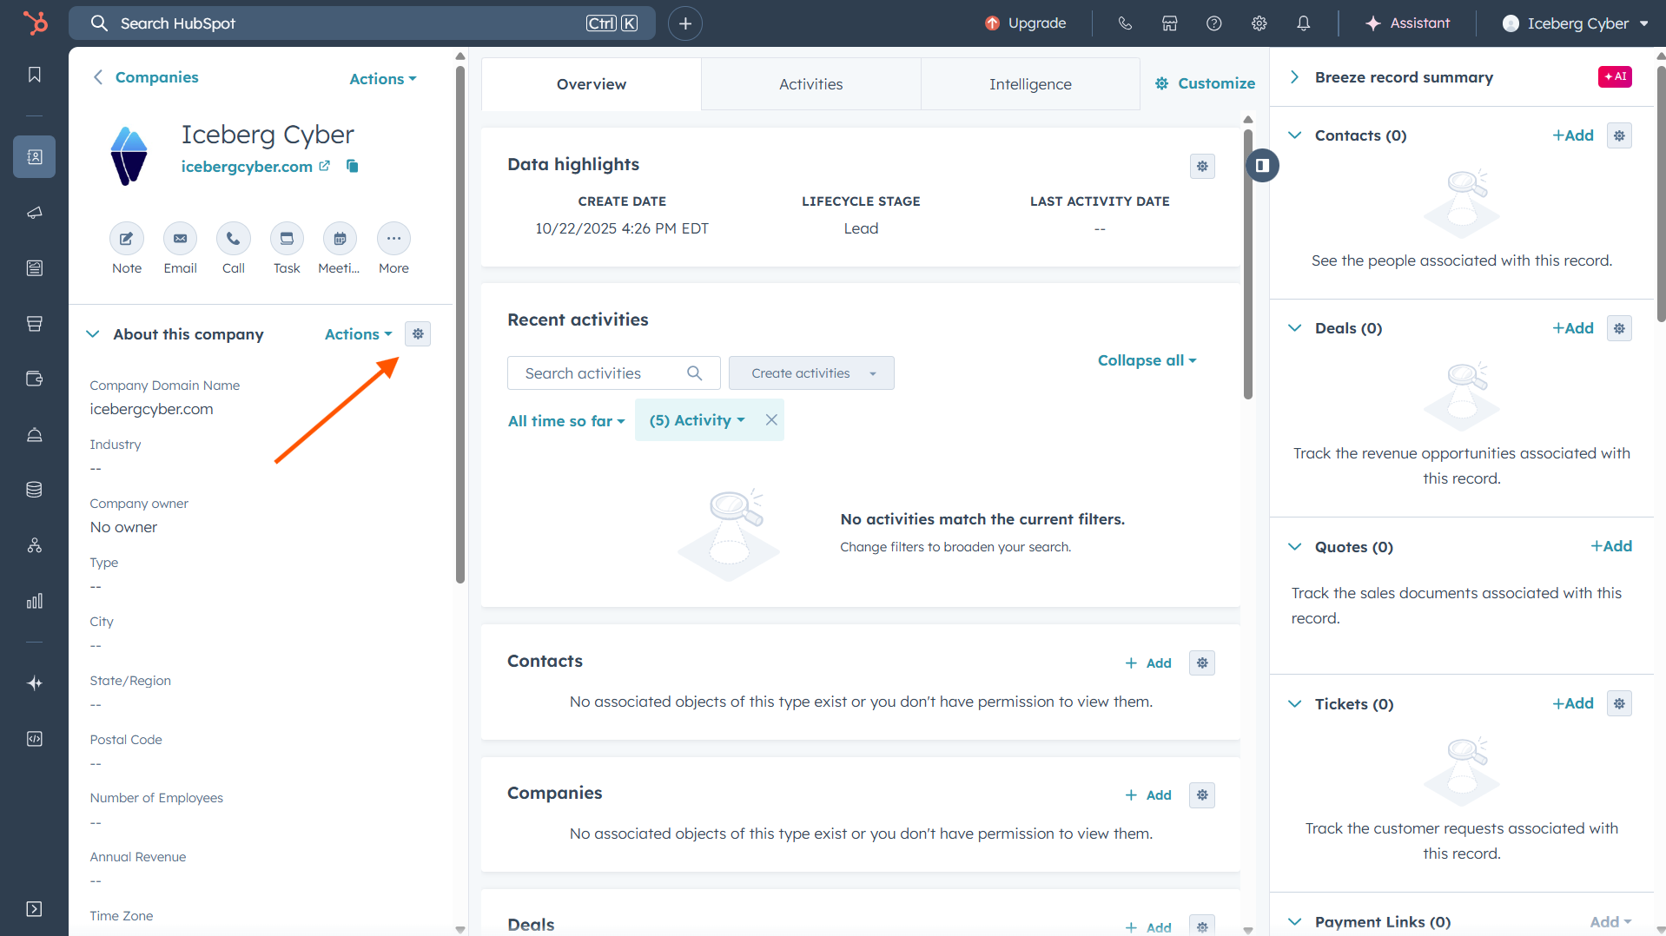Open About this company Actions dropdown
This screenshot has width=1666, height=936.
pyautogui.click(x=358, y=334)
